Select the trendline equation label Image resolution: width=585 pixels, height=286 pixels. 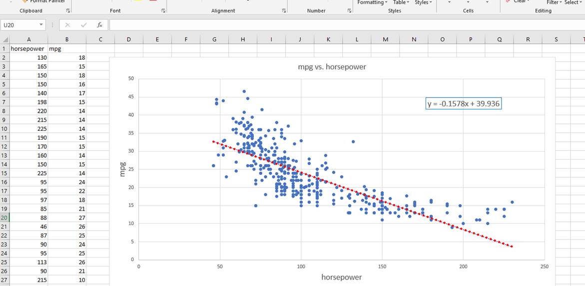tap(464, 104)
